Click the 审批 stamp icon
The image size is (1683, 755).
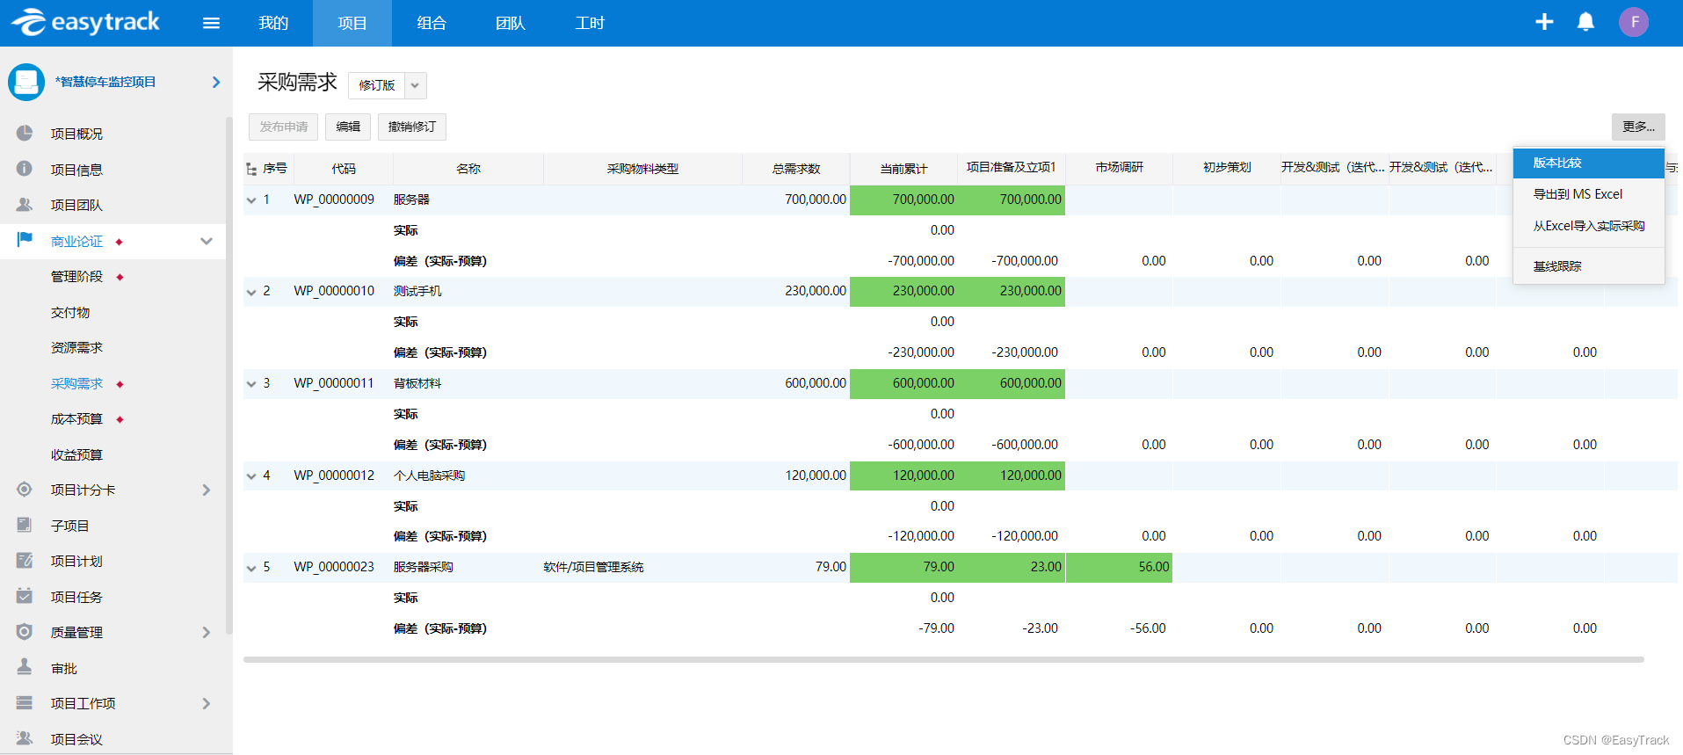[x=25, y=668]
